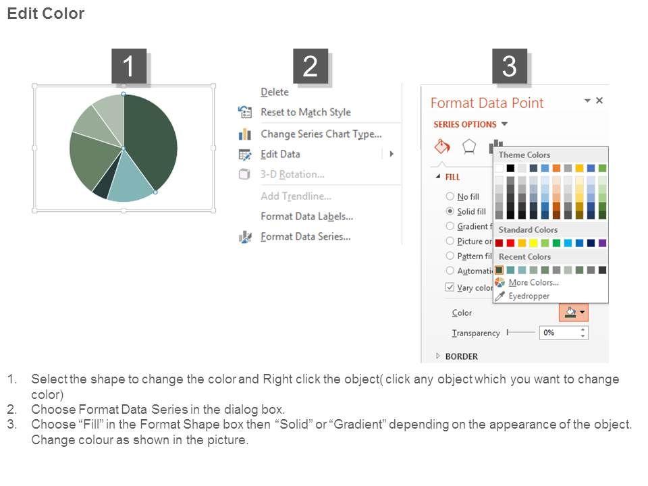Viewport: 648px width, 486px height.
Task: Click the Format Data Series icon
Action: [x=244, y=237]
